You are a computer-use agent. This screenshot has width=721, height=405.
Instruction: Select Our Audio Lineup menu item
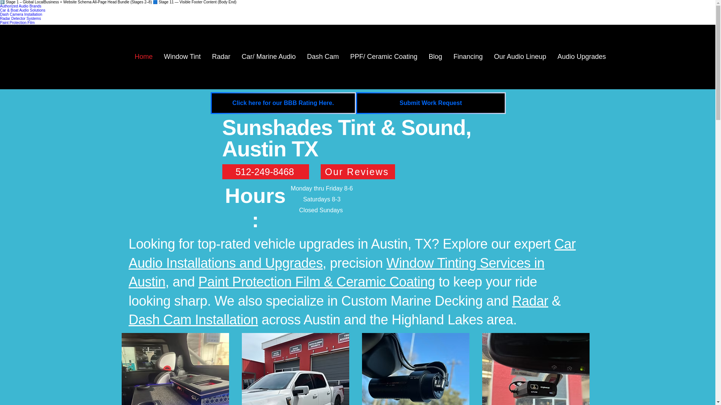(520, 57)
